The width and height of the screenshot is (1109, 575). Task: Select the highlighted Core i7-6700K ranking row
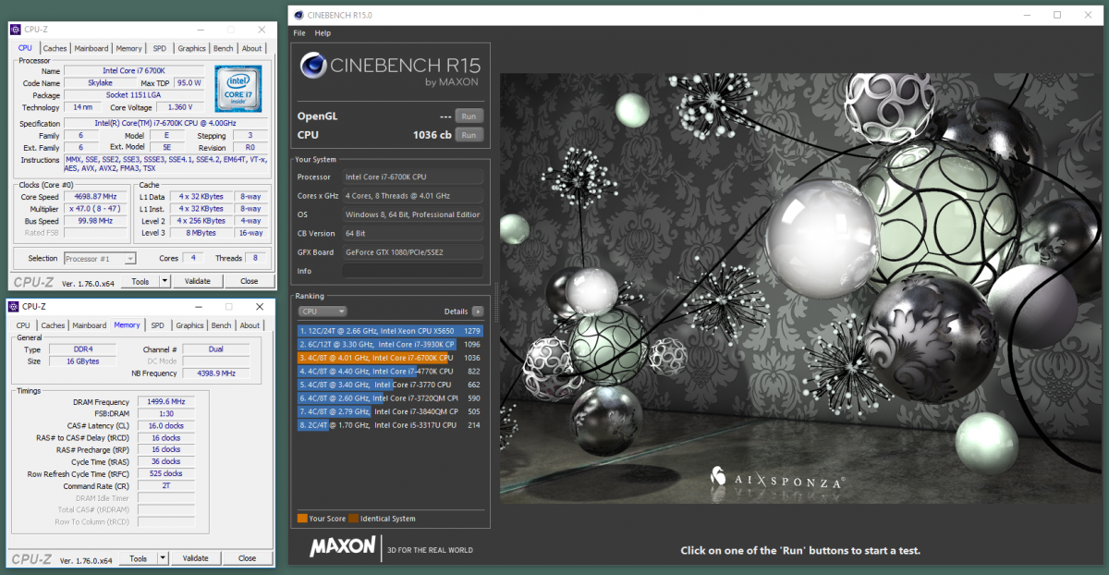point(390,358)
